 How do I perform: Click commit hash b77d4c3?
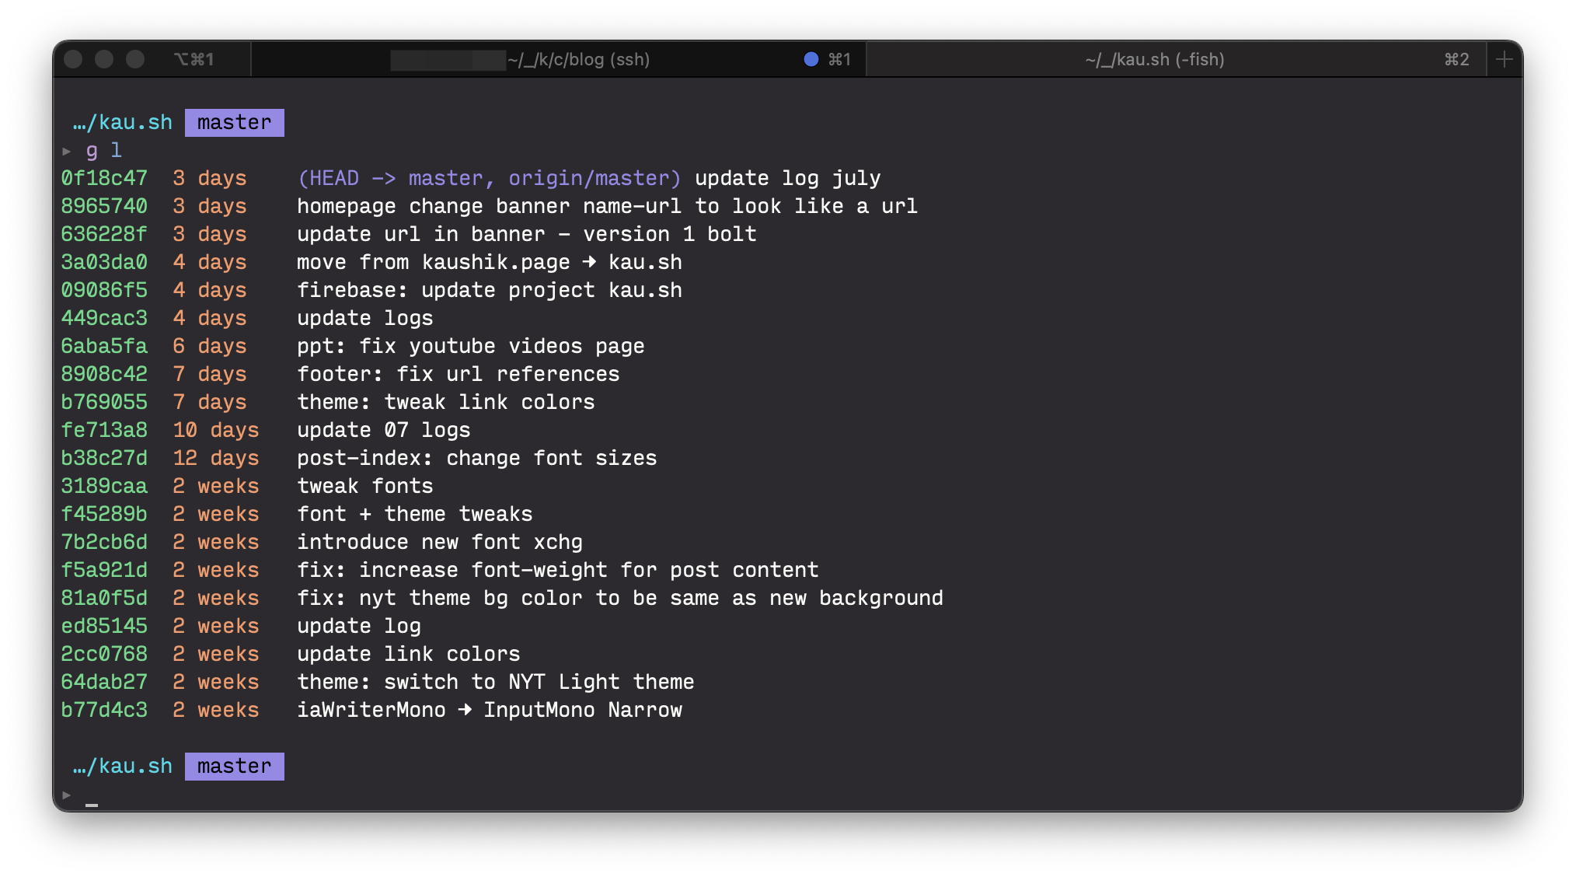(x=104, y=709)
